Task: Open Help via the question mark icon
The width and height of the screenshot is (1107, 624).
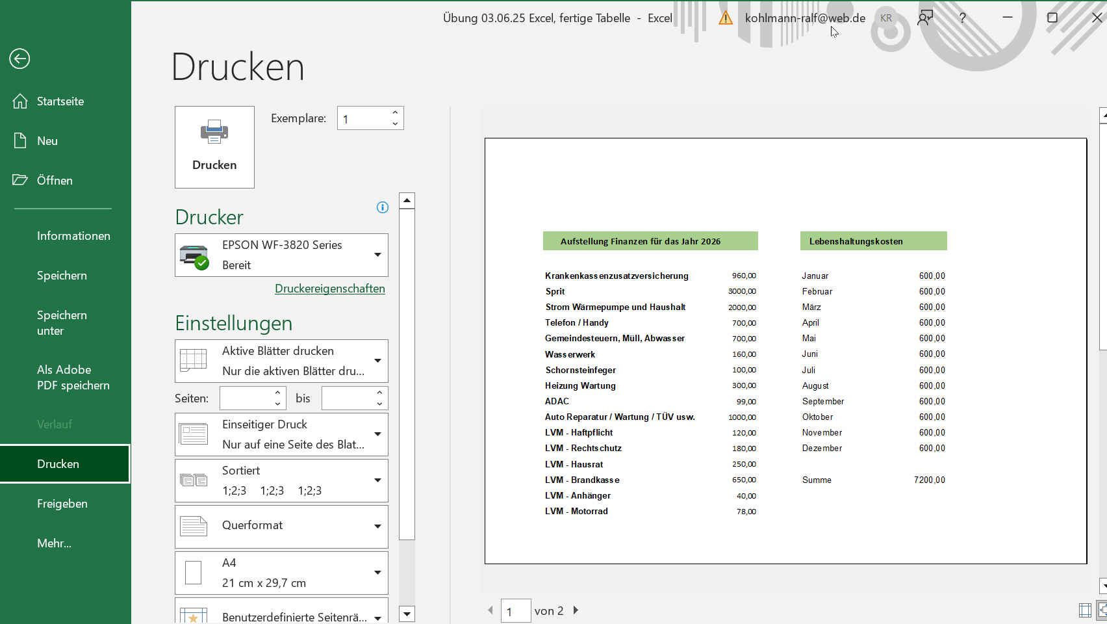Action: (x=963, y=18)
